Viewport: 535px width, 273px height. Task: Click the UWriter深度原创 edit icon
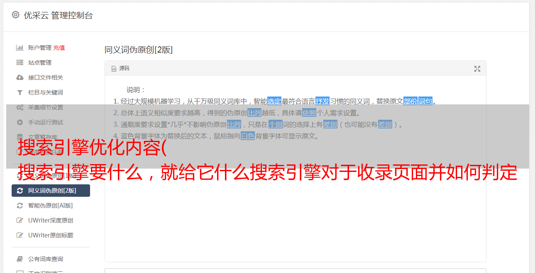pyautogui.click(x=20, y=220)
